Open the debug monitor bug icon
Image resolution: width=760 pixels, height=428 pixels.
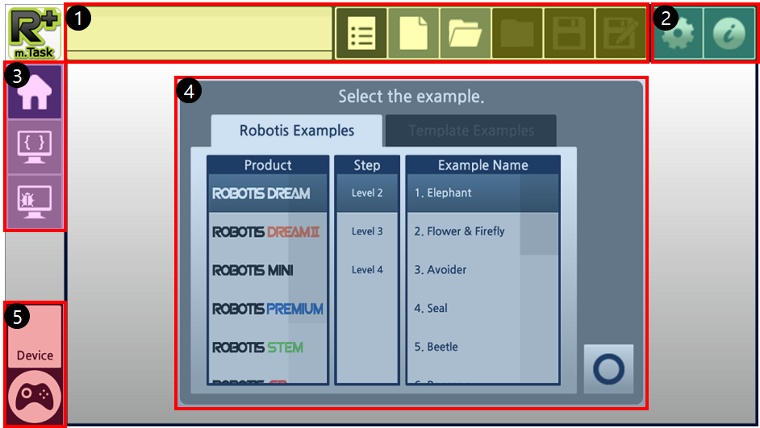35,202
